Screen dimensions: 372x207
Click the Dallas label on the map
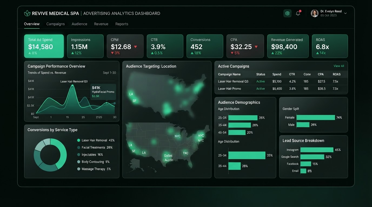tap(168, 156)
